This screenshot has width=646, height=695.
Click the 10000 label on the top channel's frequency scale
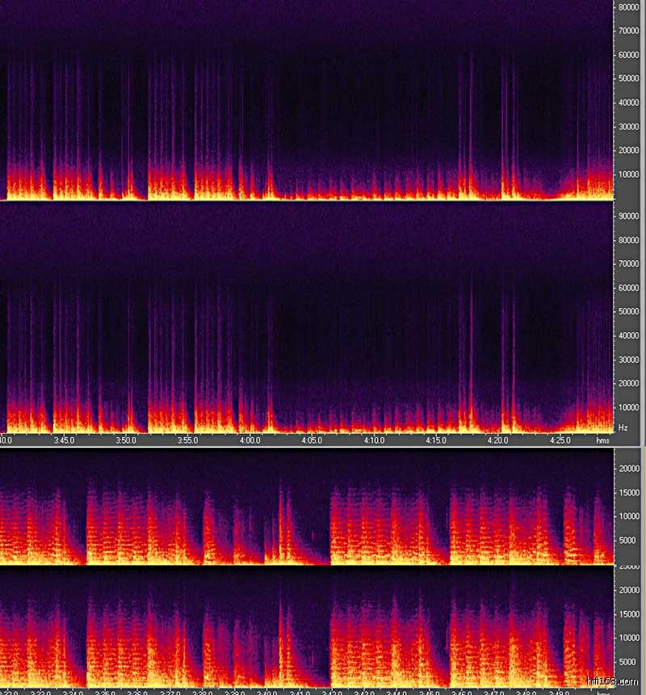click(627, 174)
